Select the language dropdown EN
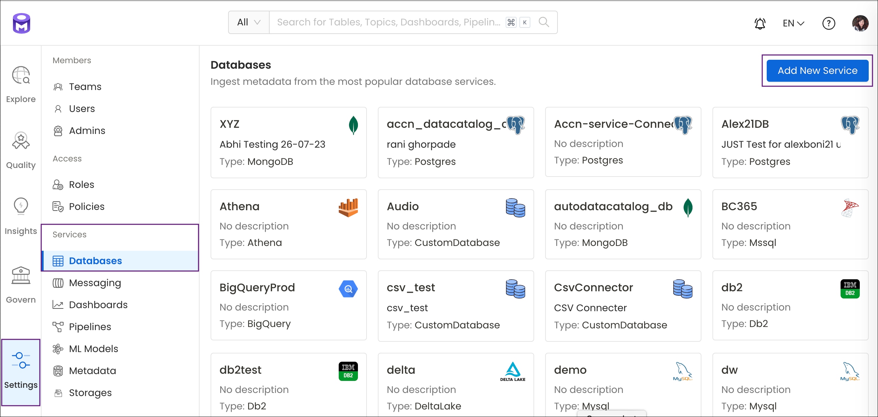The image size is (878, 417). pos(794,22)
